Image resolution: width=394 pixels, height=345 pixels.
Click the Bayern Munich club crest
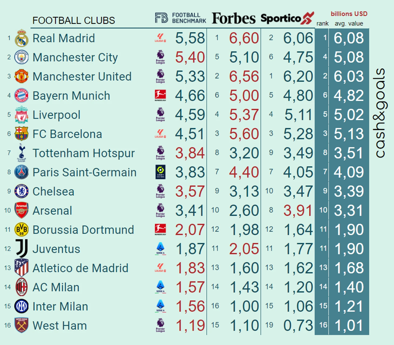[x=21, y=95]
